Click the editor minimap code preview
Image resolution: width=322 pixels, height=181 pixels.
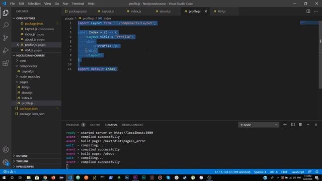pyautogui.click(x=309, y=23)
